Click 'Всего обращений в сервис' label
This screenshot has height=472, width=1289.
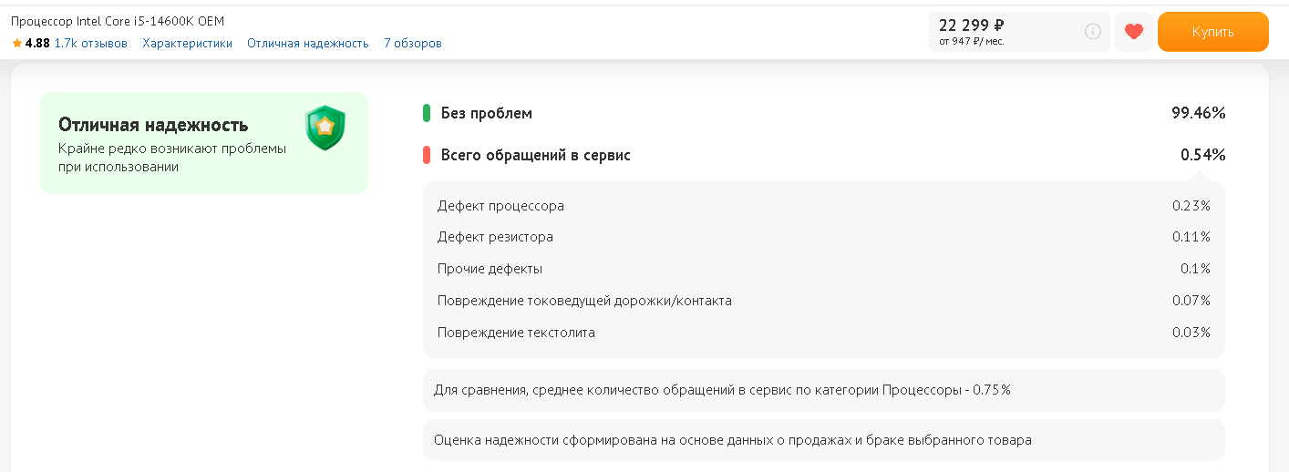coord(536,155)
